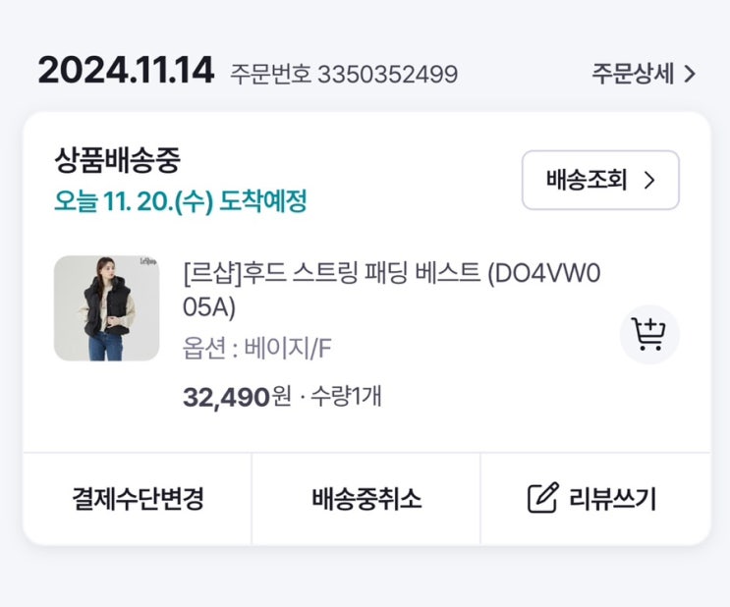Select 결제수단변경 to change payment method
The image size is (730, 607).
(138, 498)
